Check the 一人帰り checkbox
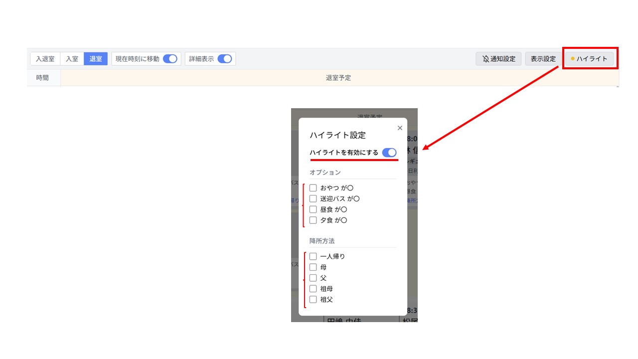This screenshot has width=638, height=359. click(x=313, y=256)
